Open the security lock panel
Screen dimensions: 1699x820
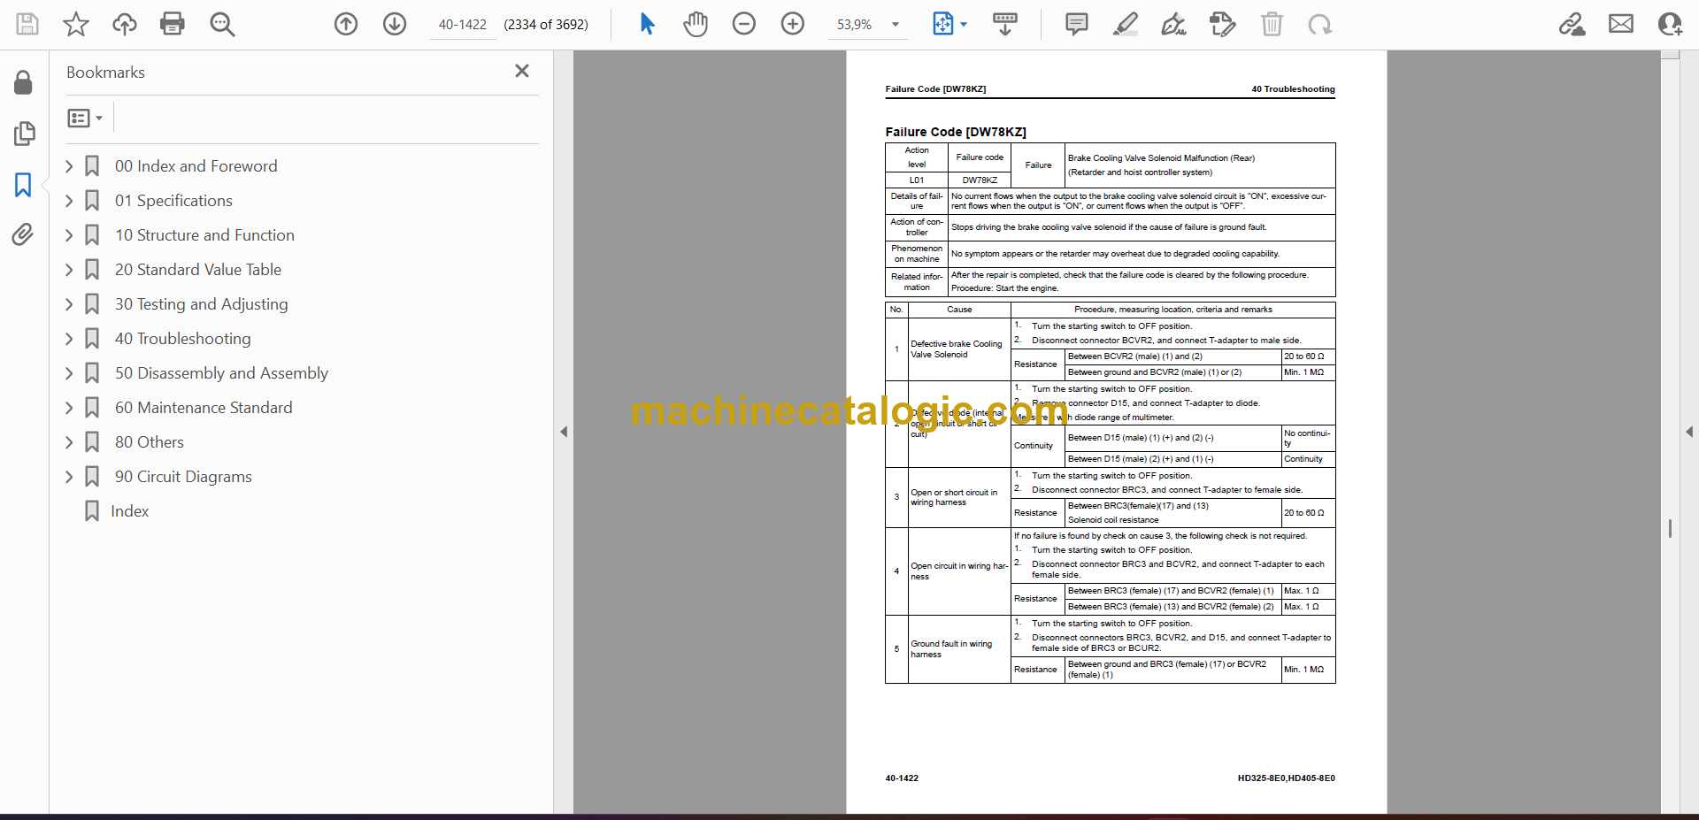point(24,82)
